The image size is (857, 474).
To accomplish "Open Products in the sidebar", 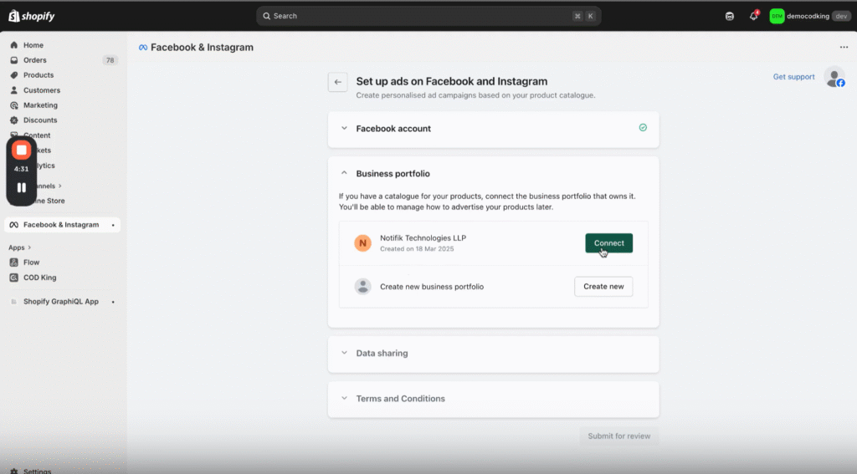I will pos(38,75).
